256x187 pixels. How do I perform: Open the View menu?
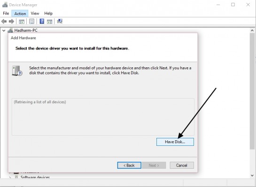tap(35, 13)
